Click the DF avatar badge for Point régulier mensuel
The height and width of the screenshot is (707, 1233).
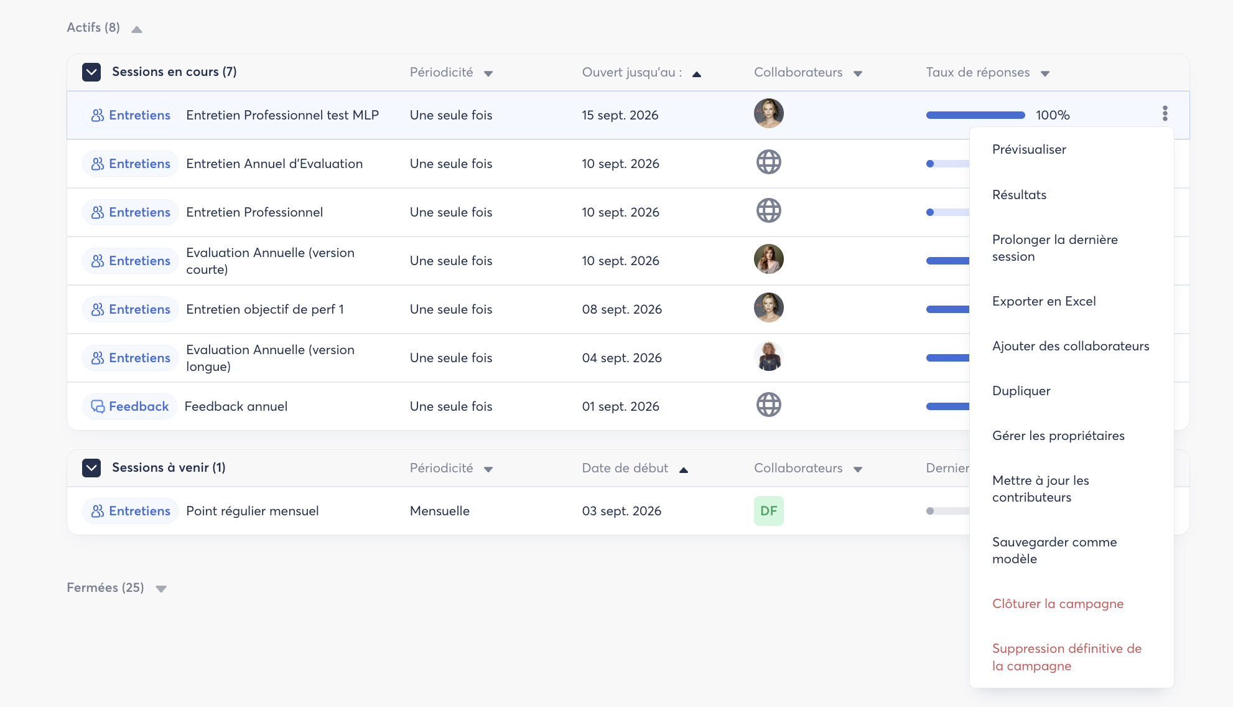point(768,511)
